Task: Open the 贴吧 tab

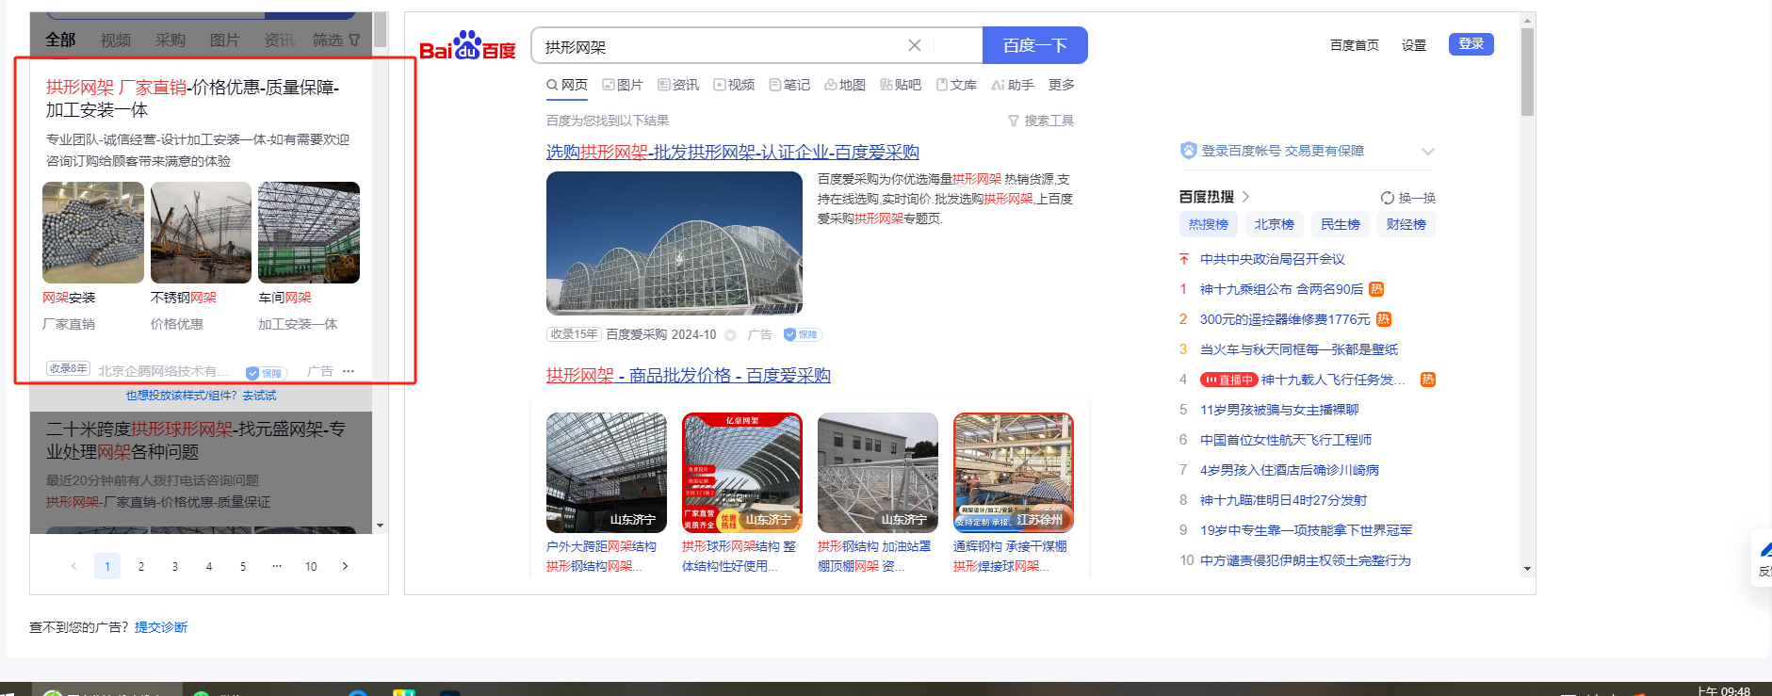Action: (x=901, y=85)
